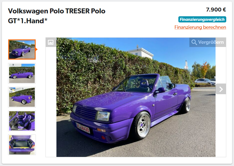Select the open trunk thumbnail
The width and height of the screenshot is (234, 166).
(22, 145)
